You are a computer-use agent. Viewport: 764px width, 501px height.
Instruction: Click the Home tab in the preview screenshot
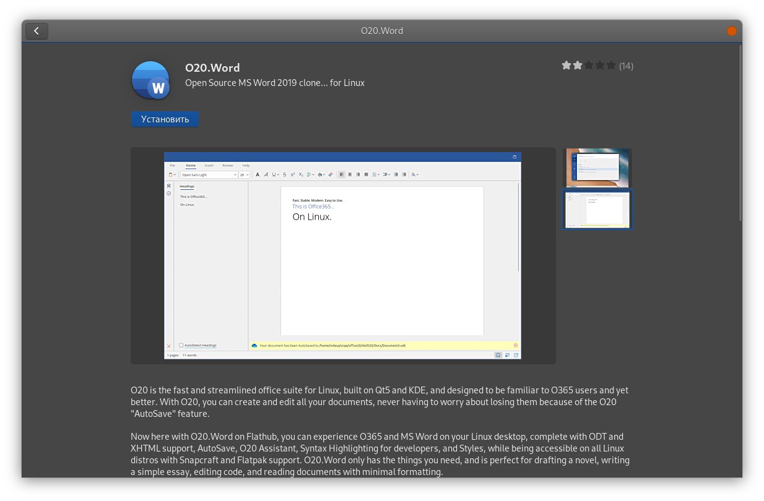(191, 165)
